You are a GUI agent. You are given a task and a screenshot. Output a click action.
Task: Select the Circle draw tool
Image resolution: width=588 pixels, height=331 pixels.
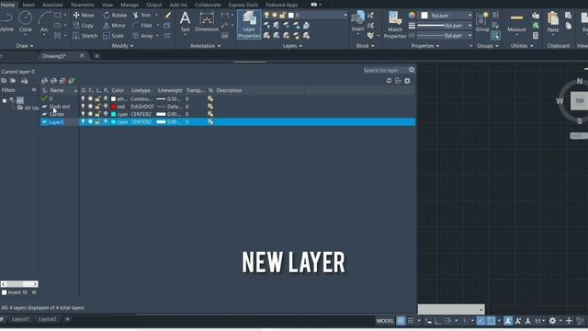point(25,21)
